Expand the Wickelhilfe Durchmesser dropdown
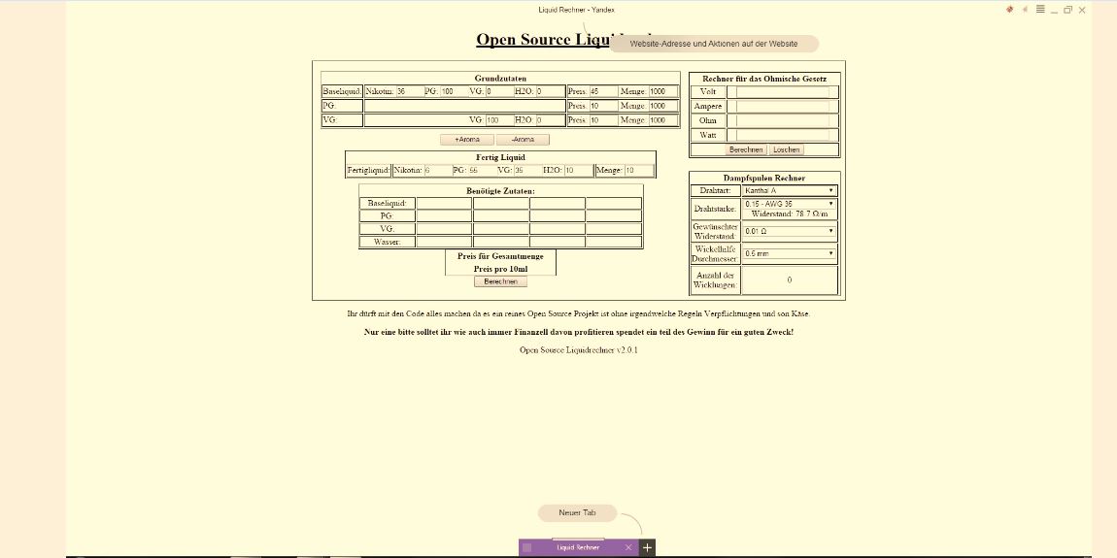 tap(789, 253)
